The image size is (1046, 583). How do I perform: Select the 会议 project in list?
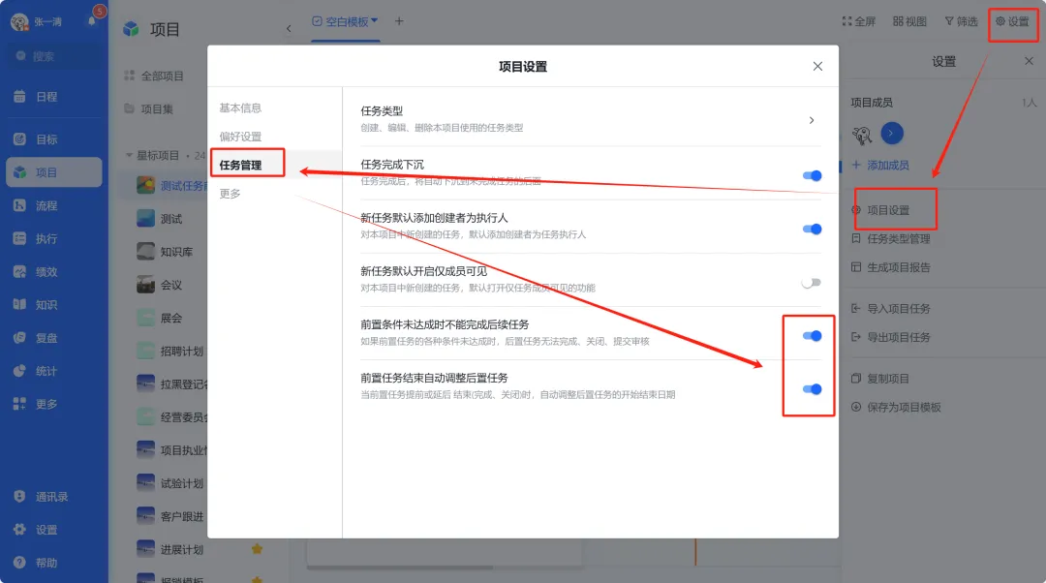tap(160, 285)
